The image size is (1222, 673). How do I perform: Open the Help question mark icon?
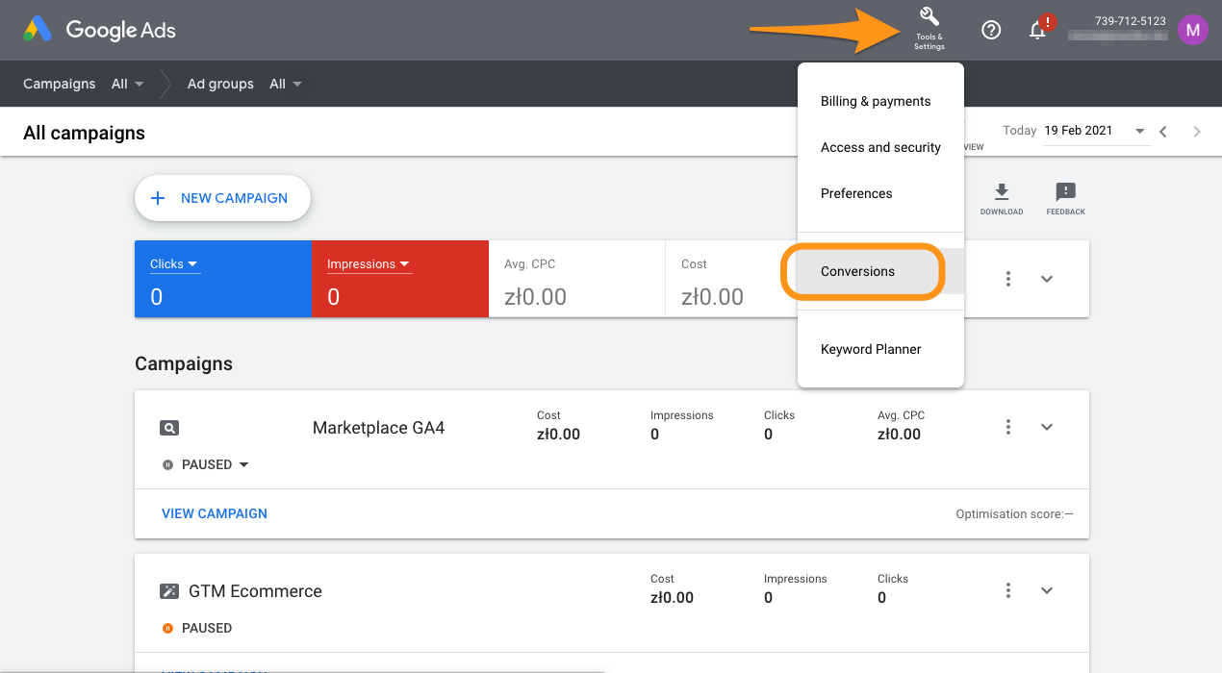pos(991,30)
